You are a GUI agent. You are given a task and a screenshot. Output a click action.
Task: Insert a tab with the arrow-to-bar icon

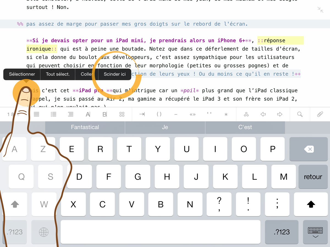(142, 114)
